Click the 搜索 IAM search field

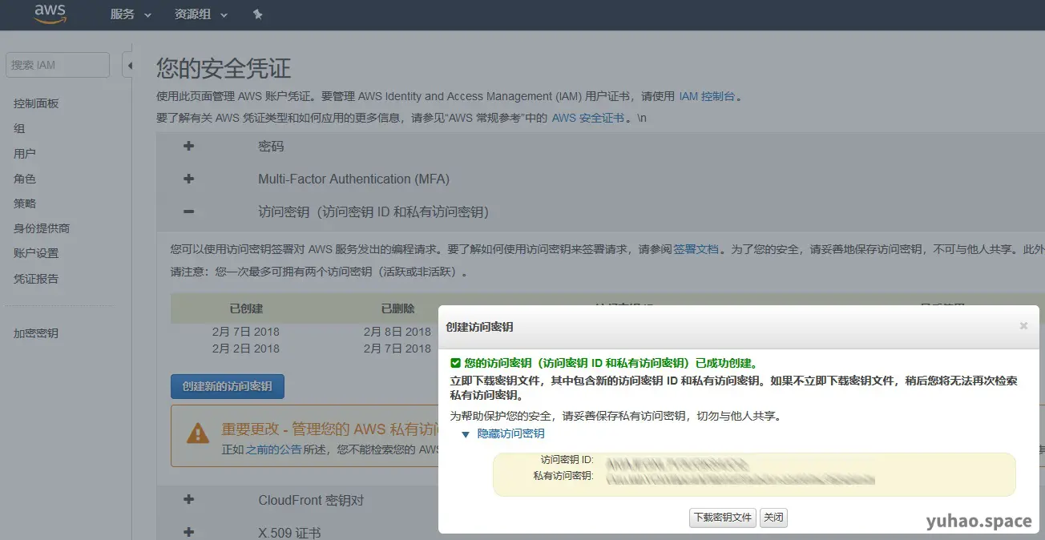click(57, 65)
